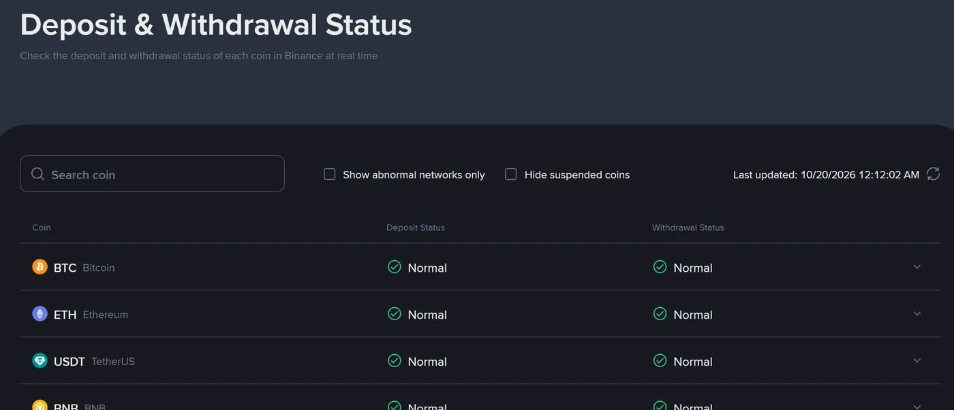Select the ETH ticker text
The image size is (954, 410).
tap(65, 315)
